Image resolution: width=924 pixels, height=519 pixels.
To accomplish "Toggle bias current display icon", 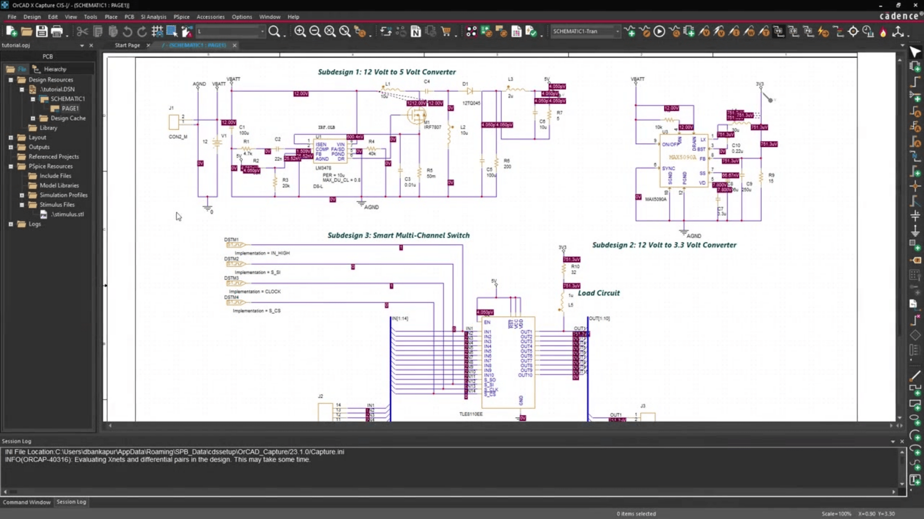I will pyautogui.click(x=794, y=32).
